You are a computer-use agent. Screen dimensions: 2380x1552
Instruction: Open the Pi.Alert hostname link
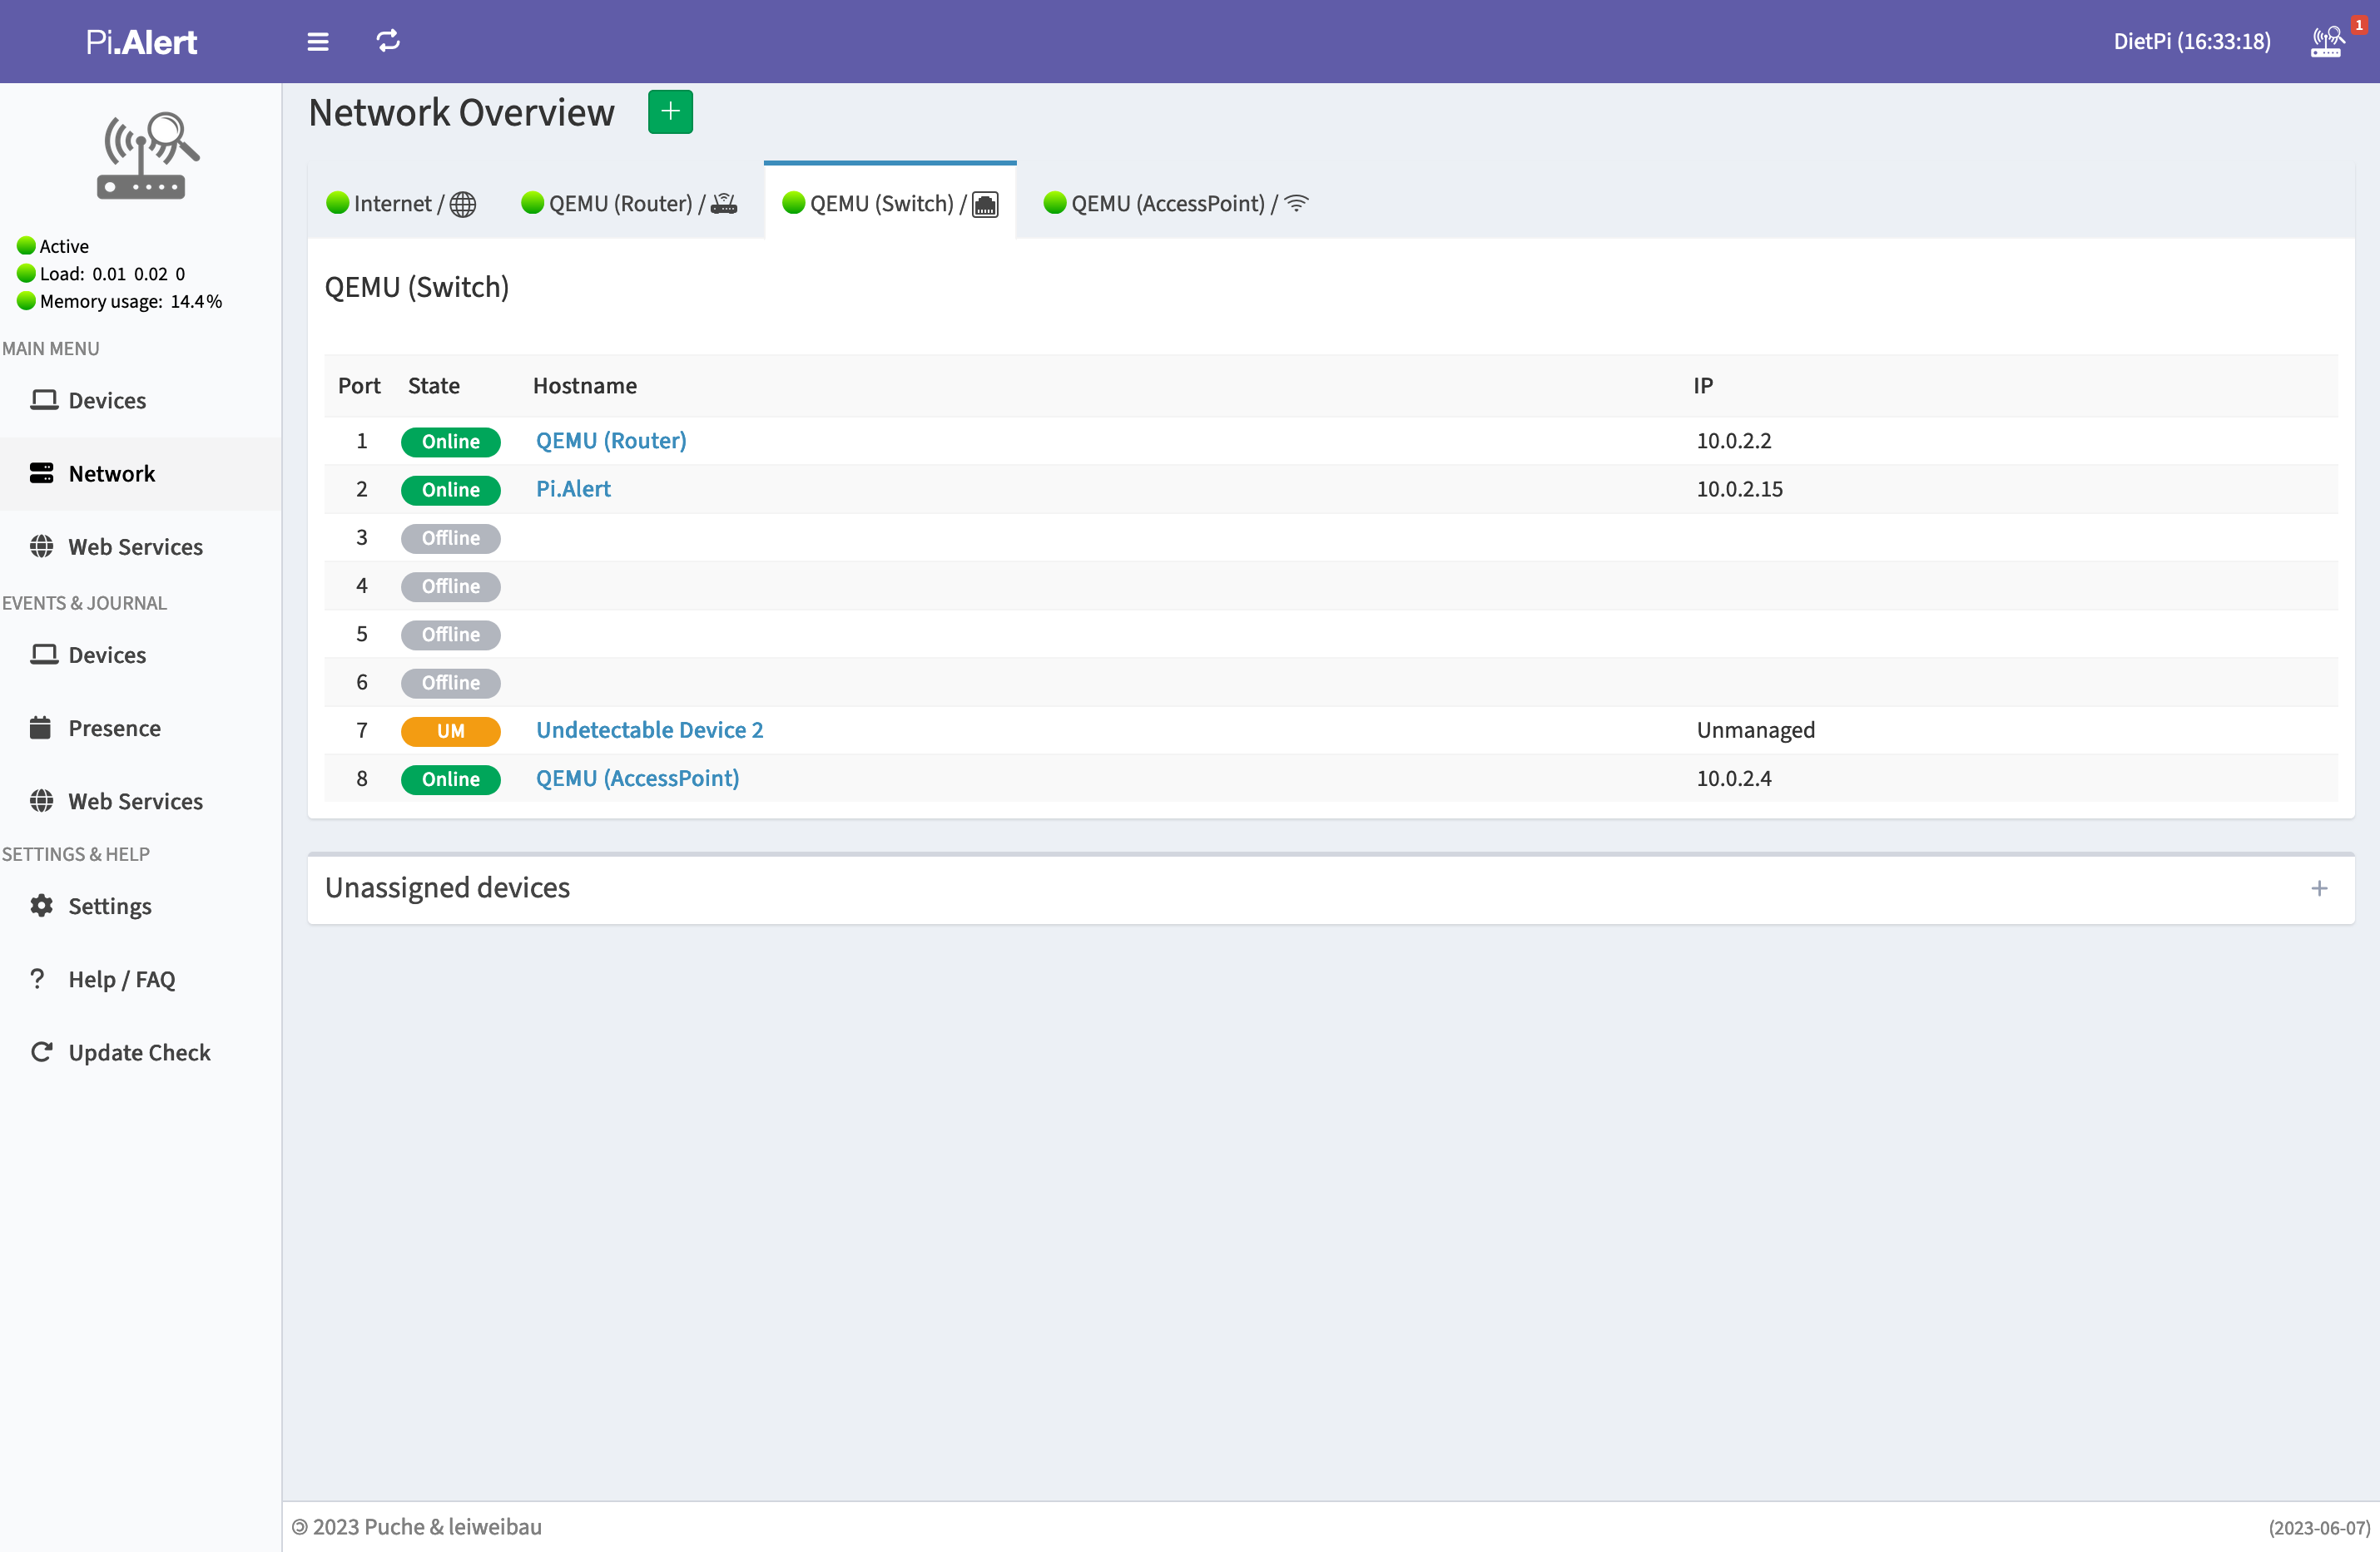(573, 489)
